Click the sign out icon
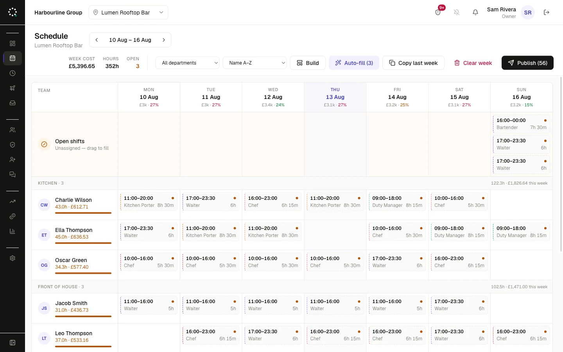563x352 pixels. pos(547,13)
